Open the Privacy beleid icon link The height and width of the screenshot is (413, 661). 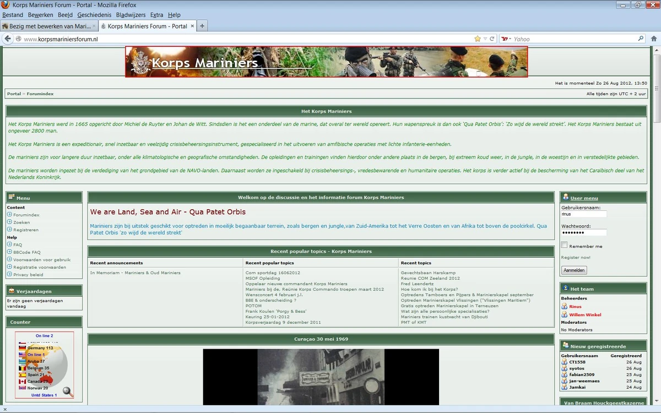pos(9,274)
